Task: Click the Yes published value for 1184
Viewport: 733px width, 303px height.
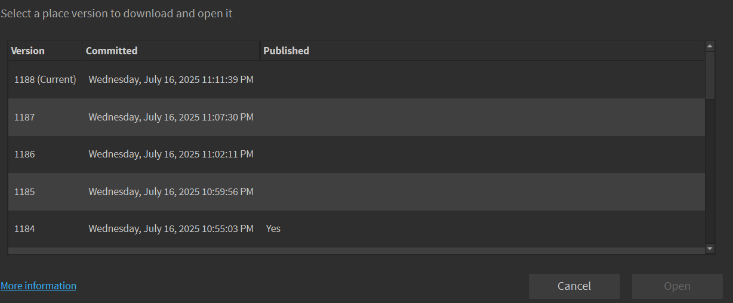Action: pyautogui.click(x=273, y=228)
